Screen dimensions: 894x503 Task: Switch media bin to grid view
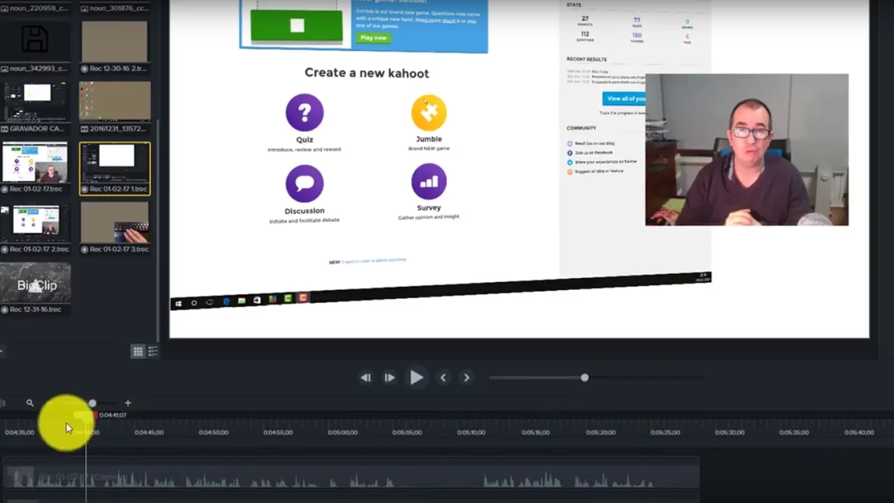coord(138,351)
